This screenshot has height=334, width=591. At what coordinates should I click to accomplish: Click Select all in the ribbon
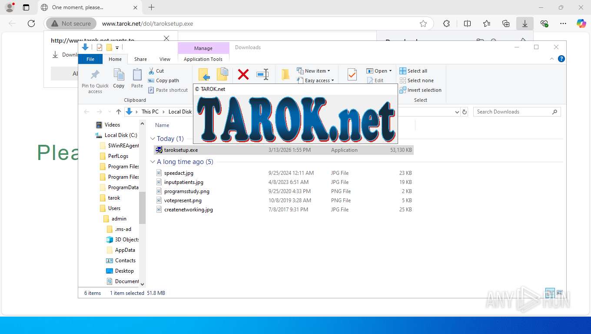point(413,71)
